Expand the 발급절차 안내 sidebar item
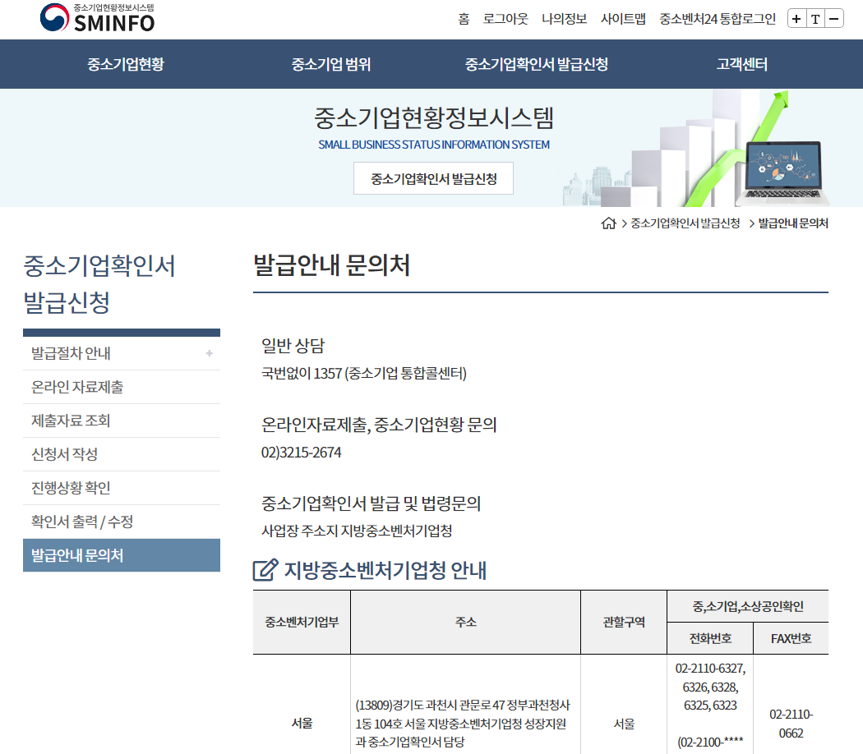Viewport: 863px width, 754px height. 211,353
